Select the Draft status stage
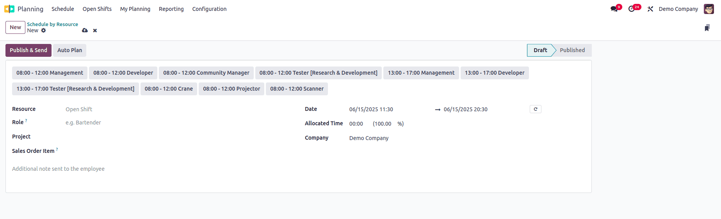Screen dimensions: 721x219 (540, 50)
